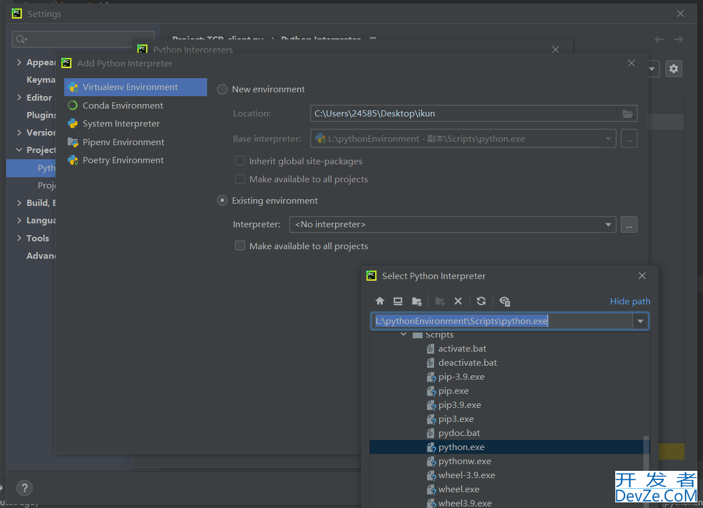Go to home directory in interpreter chooser
Viewport: 703px width, 508px height.
coord(380,301)
